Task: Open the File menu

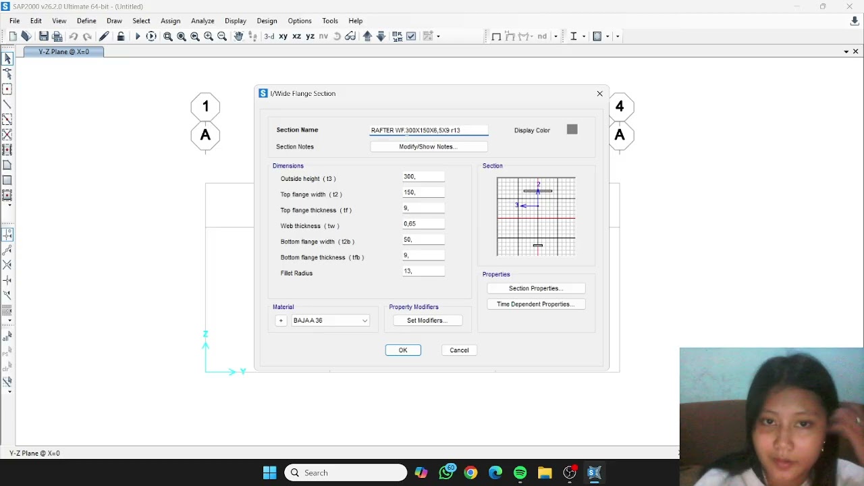Action: tap(14, 21)
